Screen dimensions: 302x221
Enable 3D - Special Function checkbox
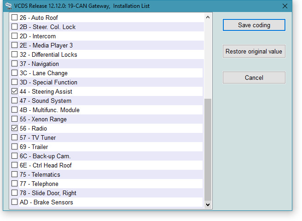click(x=14, y=82)
